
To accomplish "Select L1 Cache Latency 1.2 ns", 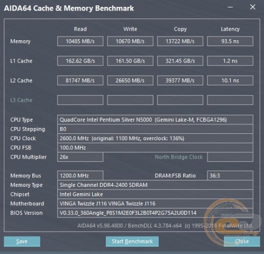I will (230, 61).
